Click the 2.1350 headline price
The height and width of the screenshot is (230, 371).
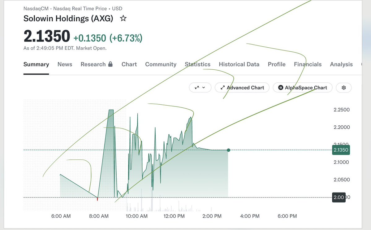(x=47, y=37)
